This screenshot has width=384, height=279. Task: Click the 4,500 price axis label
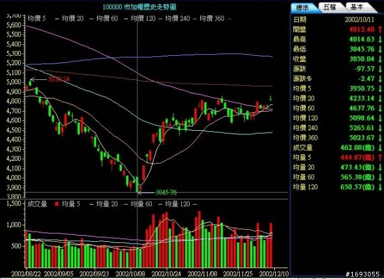[x=14, y=130]
